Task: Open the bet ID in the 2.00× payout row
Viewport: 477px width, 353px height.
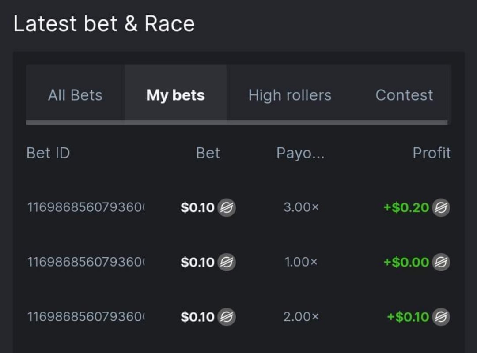Action: (87, 317)
